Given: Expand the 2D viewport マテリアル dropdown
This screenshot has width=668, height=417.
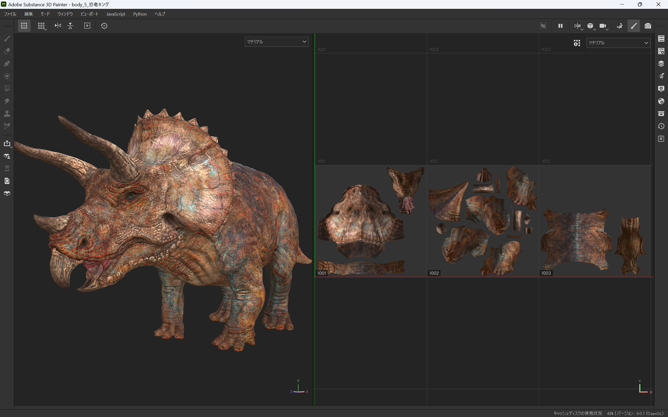Looking at the screenshot, I should tap(618, 43).
